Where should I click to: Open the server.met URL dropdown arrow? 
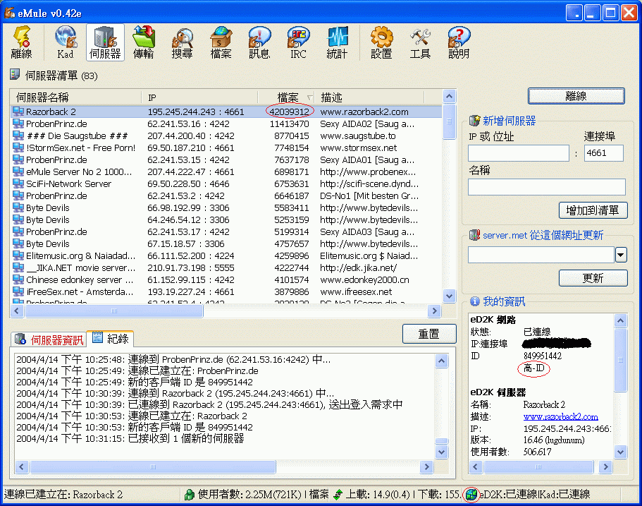[621, 255]
